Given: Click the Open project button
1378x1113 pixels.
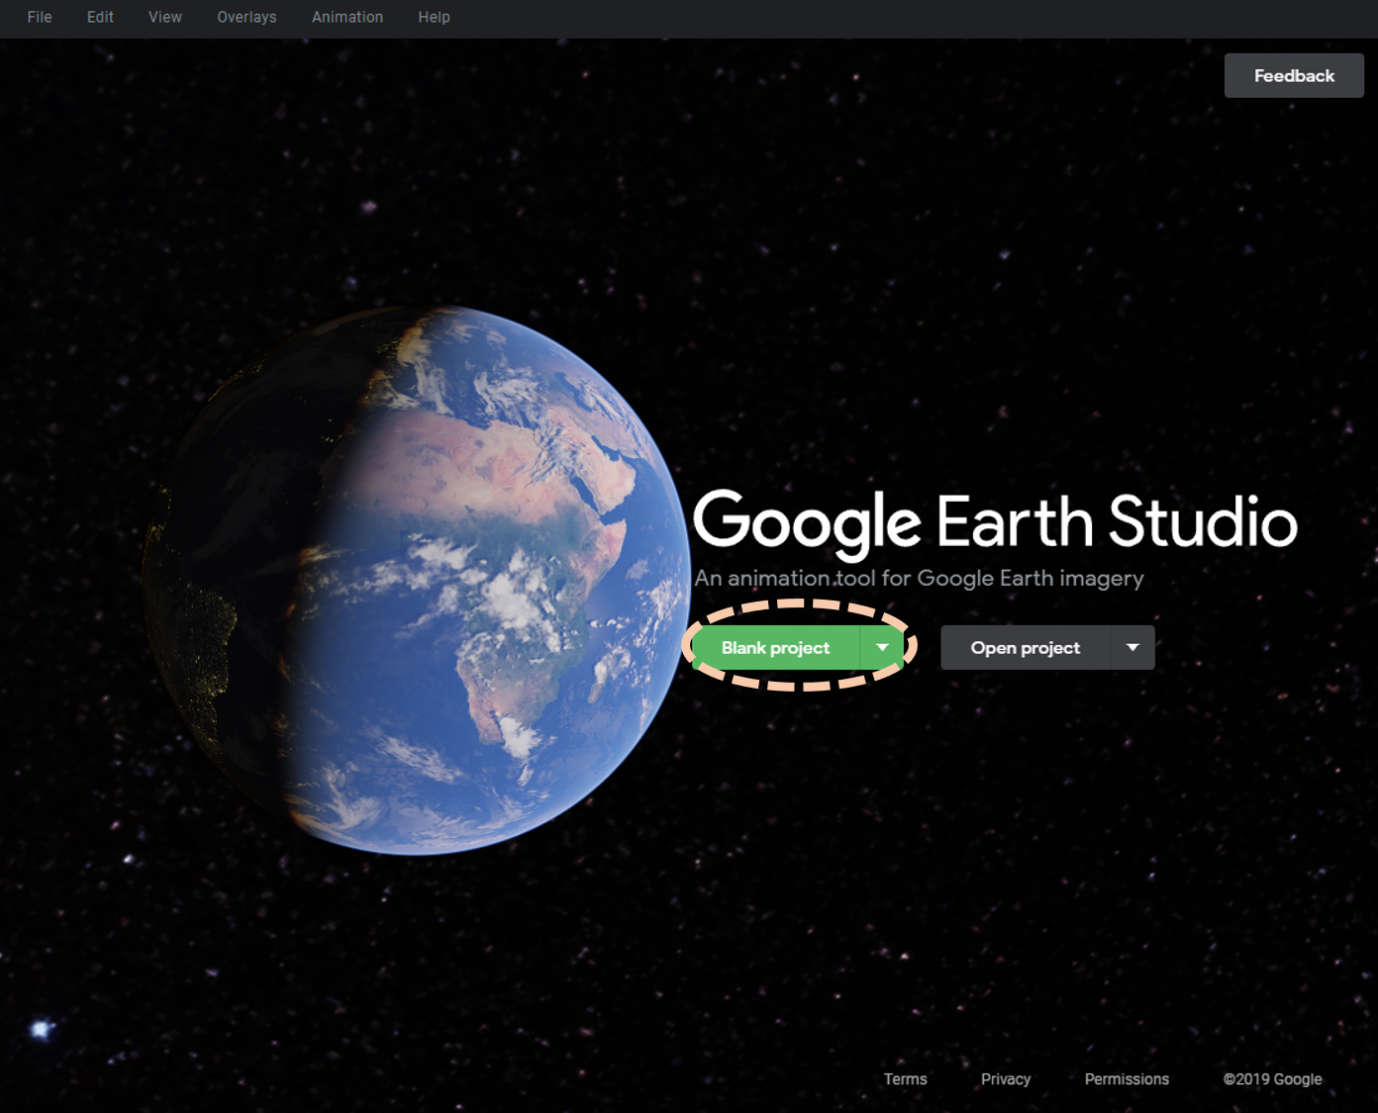Looking at the screenshot, I should 1026,648.
